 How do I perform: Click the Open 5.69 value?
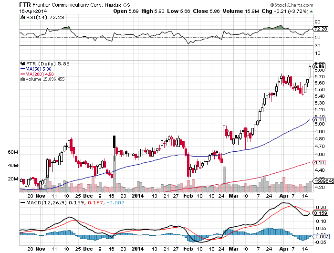(126, 11)
